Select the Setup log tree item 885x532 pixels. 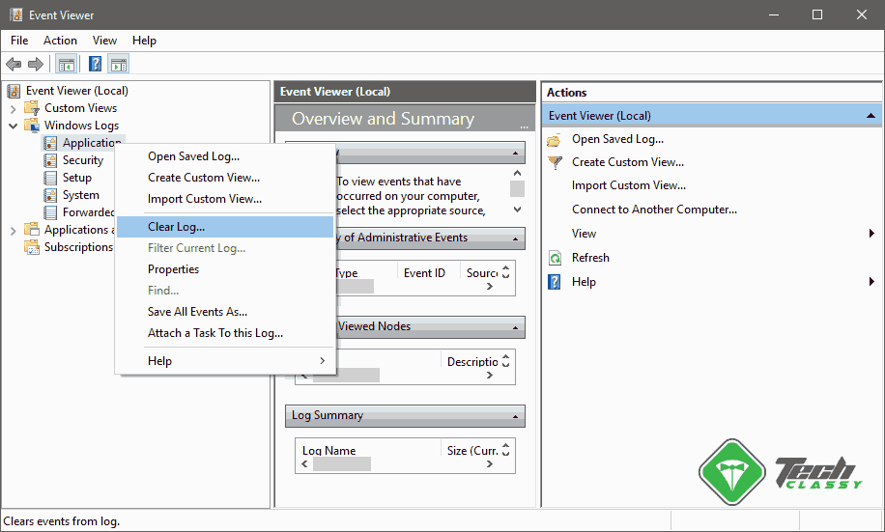pyautogui.click(x=76, y=178)
